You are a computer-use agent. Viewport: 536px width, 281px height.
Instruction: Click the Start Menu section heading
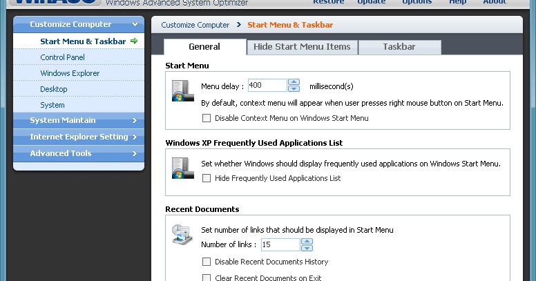click(x=187, y=66)
